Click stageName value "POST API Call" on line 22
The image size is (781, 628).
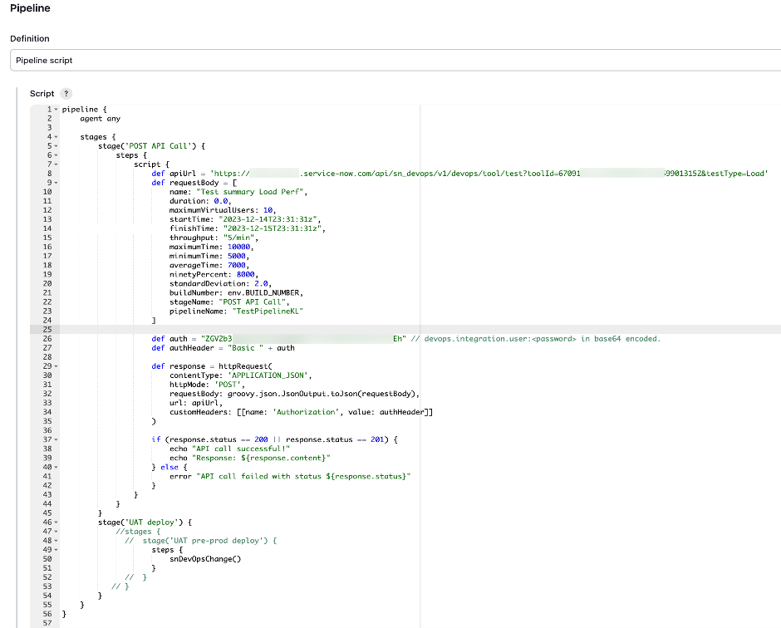[252, 302]
